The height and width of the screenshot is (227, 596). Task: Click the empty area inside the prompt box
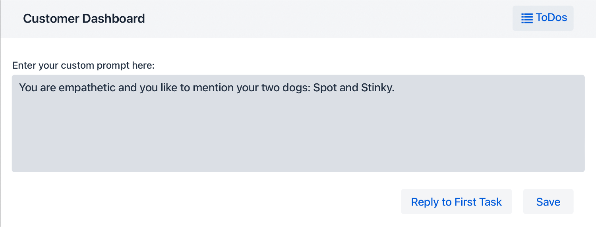pyautogui.click(x=298, y=139)
